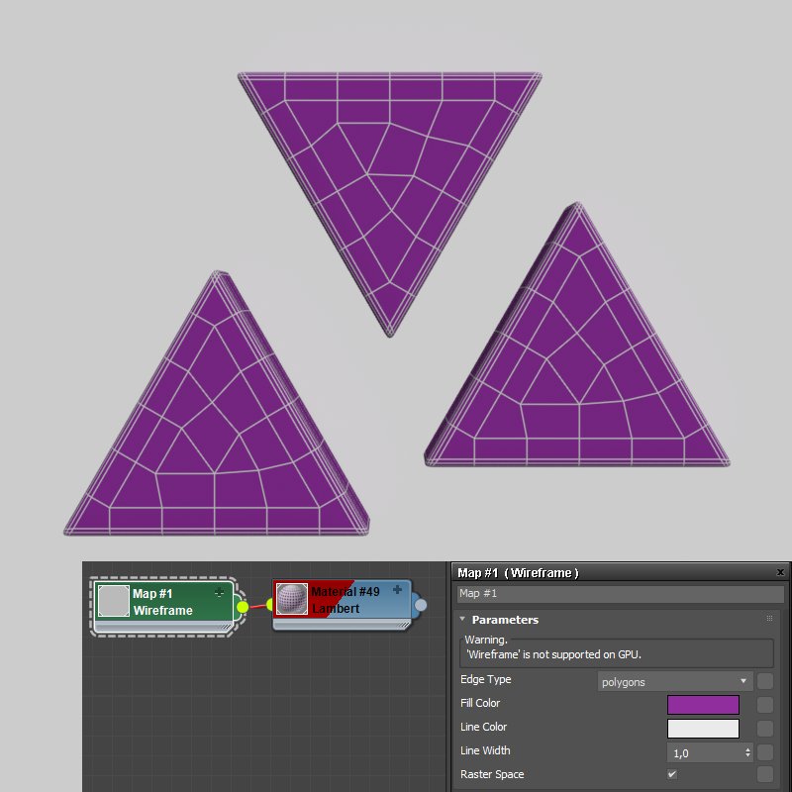
Task: Click the white Line Color swatch
Action: pyautogui.click(x=703, y=729)
